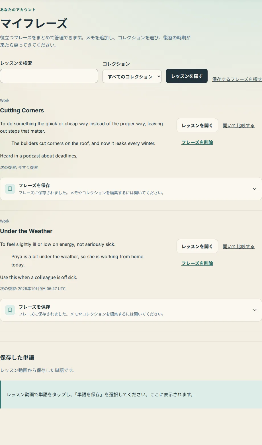Screen dimensions: 262x445
Task: Click the マイフレーズ page title
Action: click(x=34, y=23)
